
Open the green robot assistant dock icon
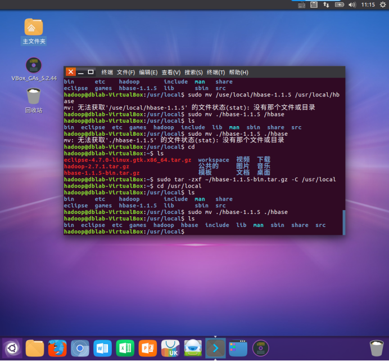[x=193, y=348]
